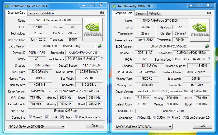Click GPU-Z title bar app icon, right window
The width and height of the screenshot is (218, 135).
point(114,6)
